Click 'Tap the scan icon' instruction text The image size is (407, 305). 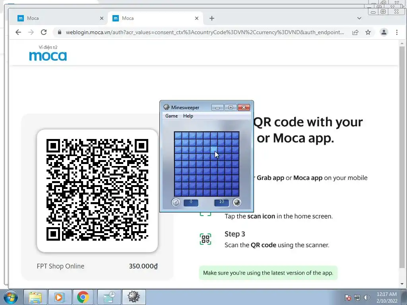click(x=279, y=216)
